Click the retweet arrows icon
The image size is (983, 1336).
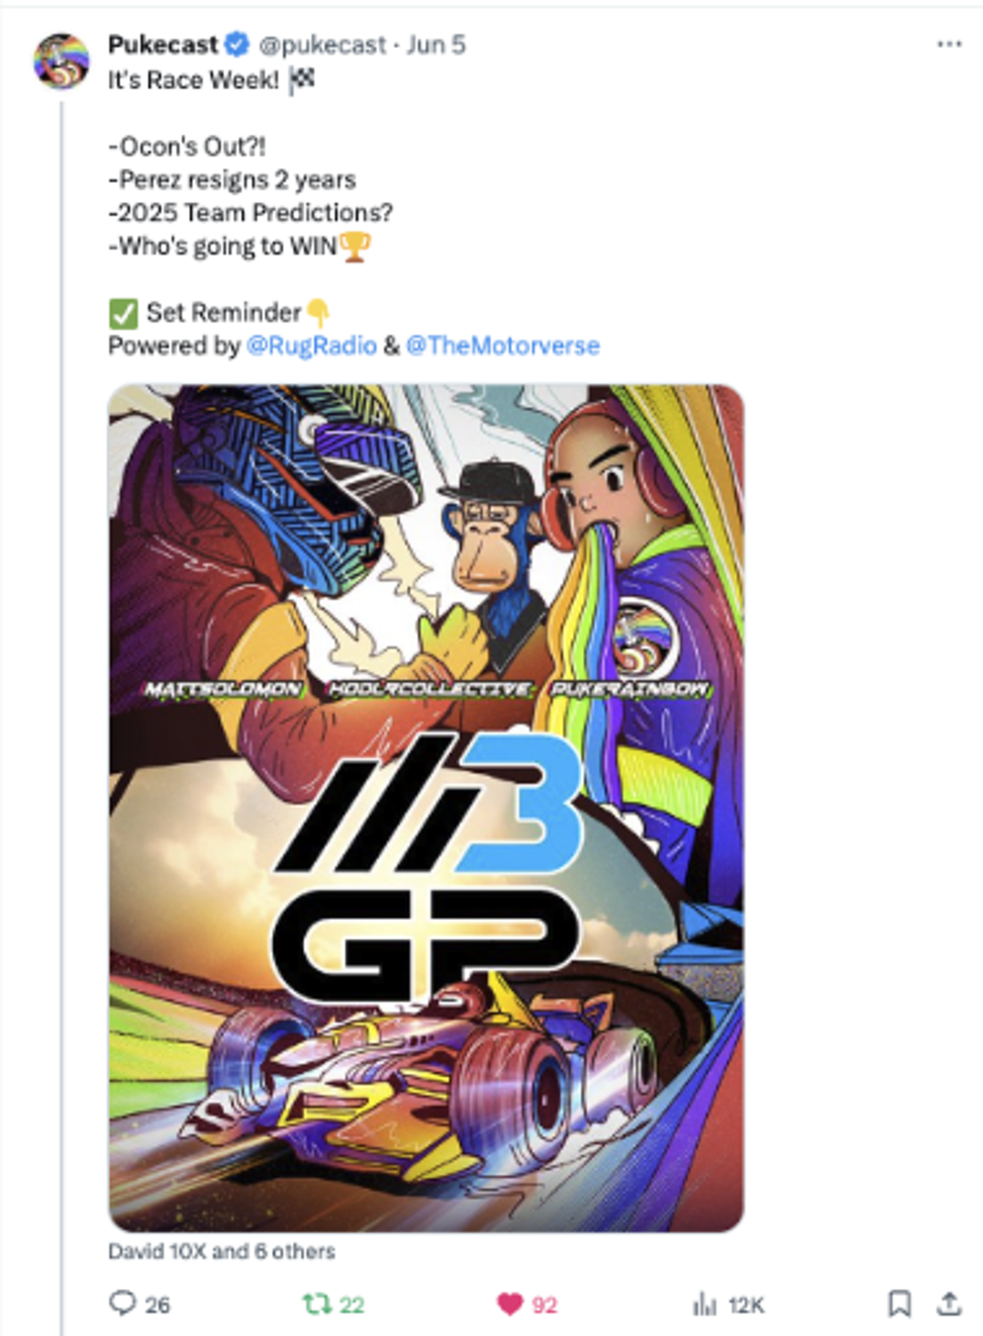[316, 1305]
